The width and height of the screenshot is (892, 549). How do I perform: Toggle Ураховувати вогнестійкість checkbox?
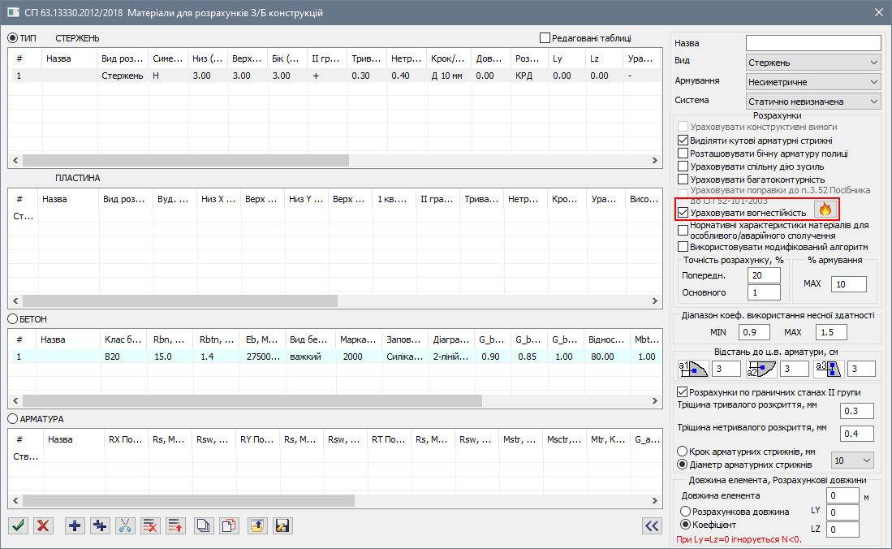pos(683,213)
